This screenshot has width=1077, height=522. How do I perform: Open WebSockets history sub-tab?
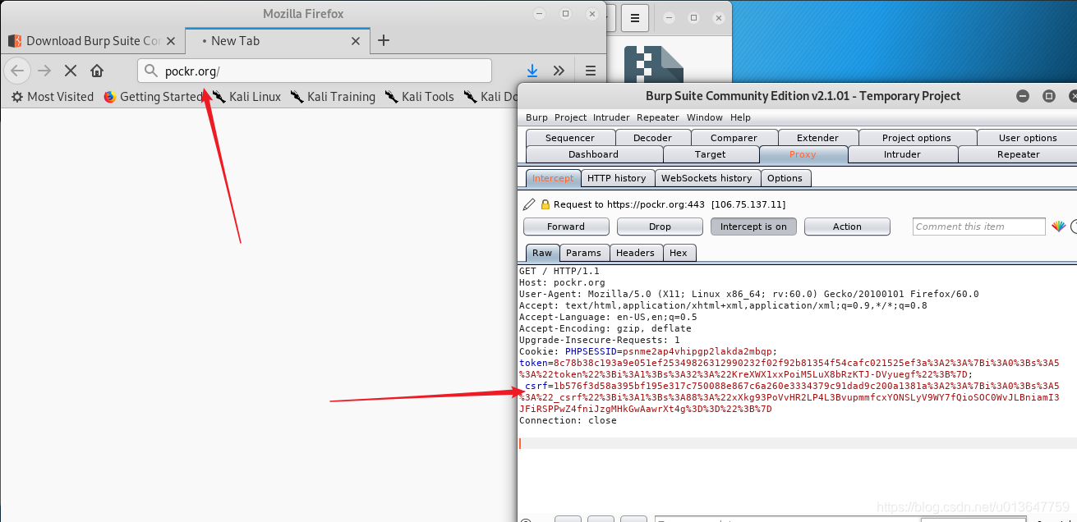706,178
